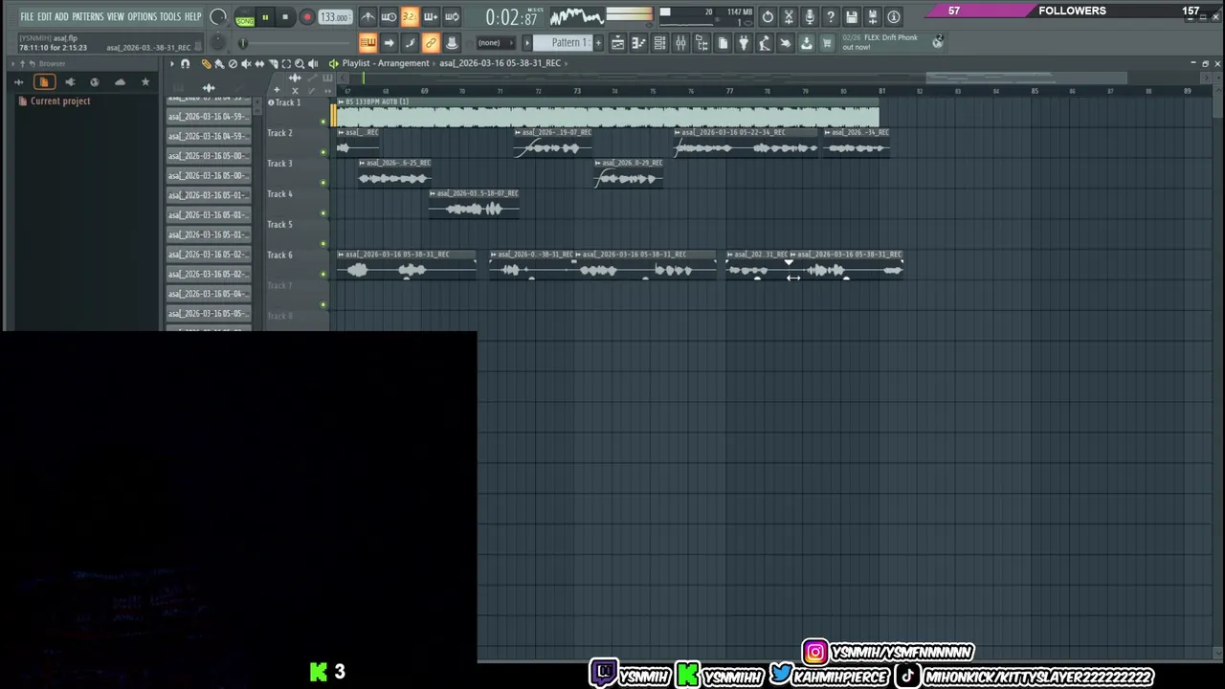Click the FLEX: Drift Phonk news item

(x=880, y=42)
